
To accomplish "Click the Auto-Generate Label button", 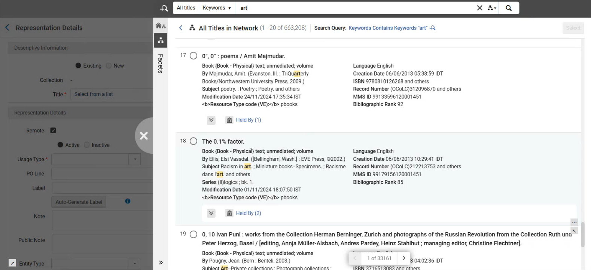I will [79, 202].
